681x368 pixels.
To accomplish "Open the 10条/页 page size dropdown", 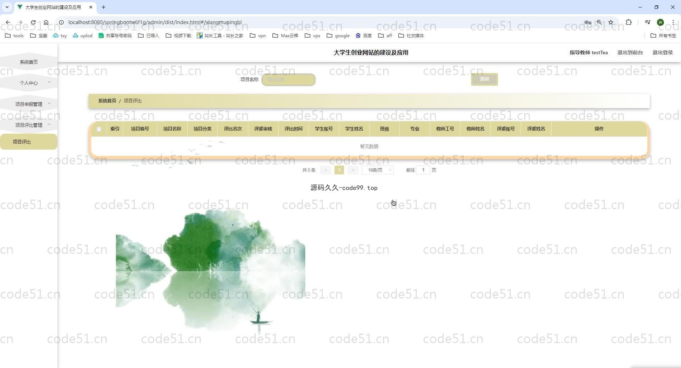I will tap(378, 170).
